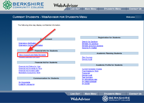Open the My Documents link
The width and height of the screenshot is (144, 103).
tap(24, 82)
